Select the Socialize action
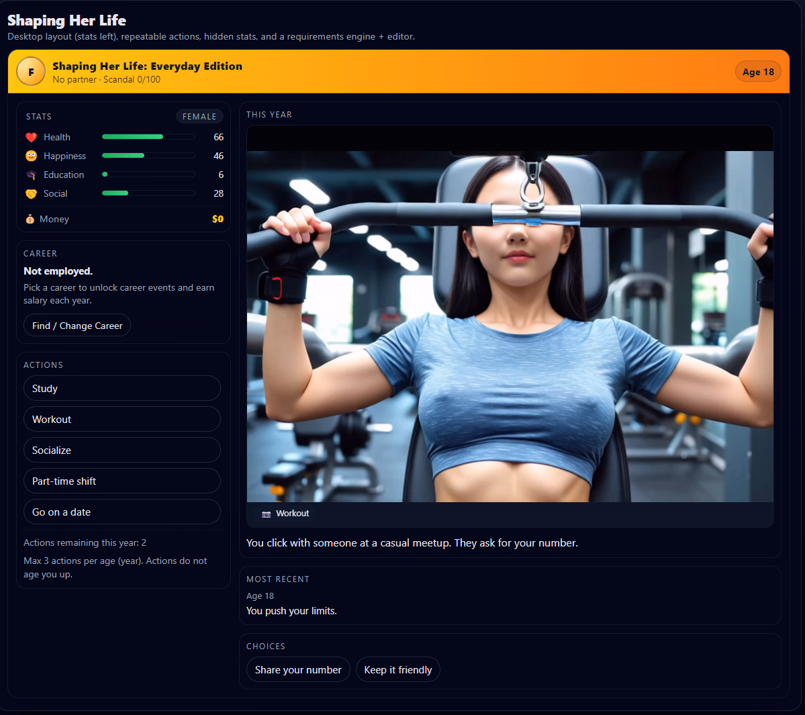 (122, 450)
